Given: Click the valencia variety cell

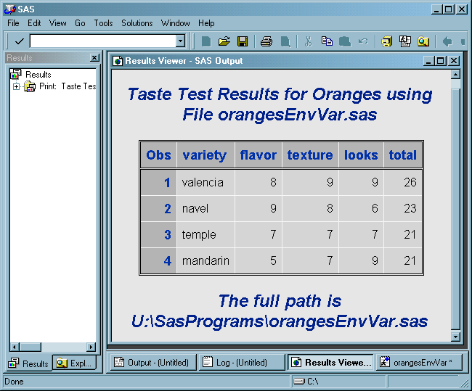Looking at the screenshot, I should (x=206, y=183).
